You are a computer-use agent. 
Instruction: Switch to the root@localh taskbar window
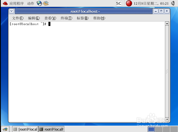[51, 129]
